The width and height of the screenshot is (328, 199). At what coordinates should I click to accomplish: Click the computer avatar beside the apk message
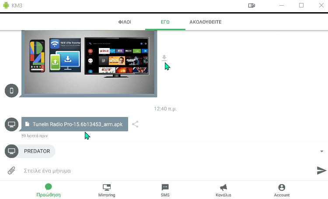click(x=11, y=124)
